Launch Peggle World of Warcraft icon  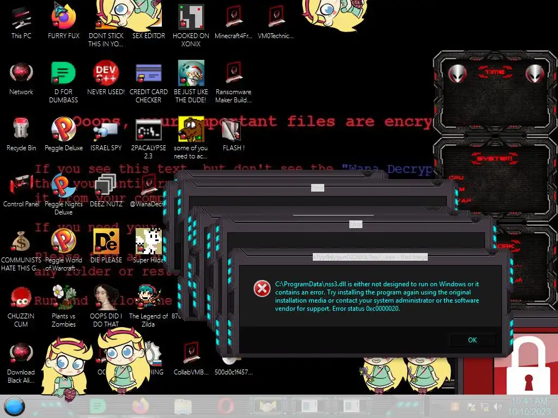tap(64, 250)
